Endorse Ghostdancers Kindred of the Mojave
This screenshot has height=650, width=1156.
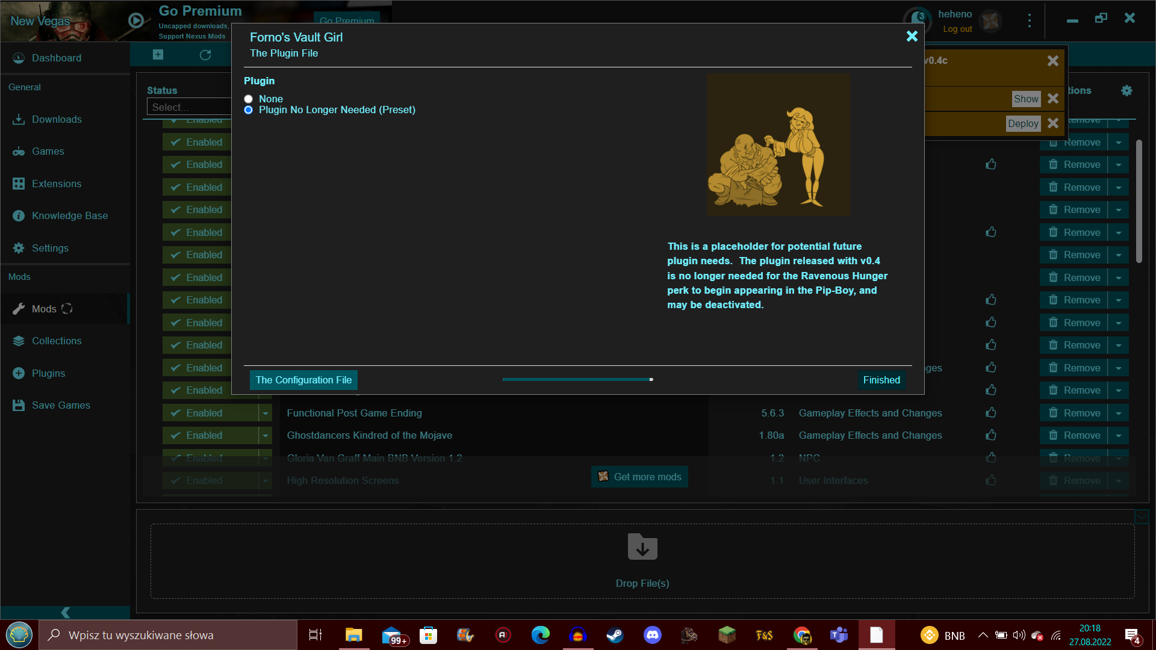coord(991,435)
